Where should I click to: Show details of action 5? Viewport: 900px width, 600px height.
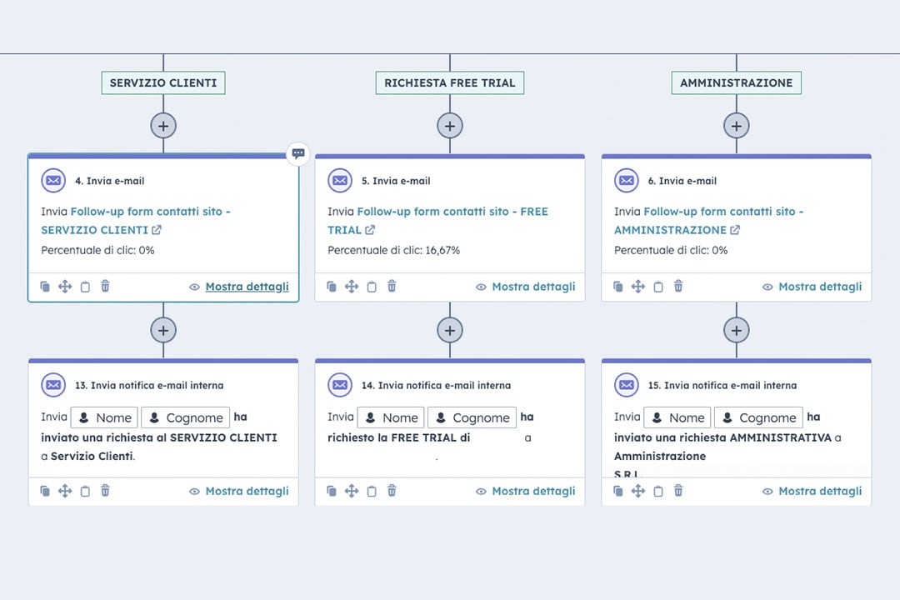pos(526,287)
